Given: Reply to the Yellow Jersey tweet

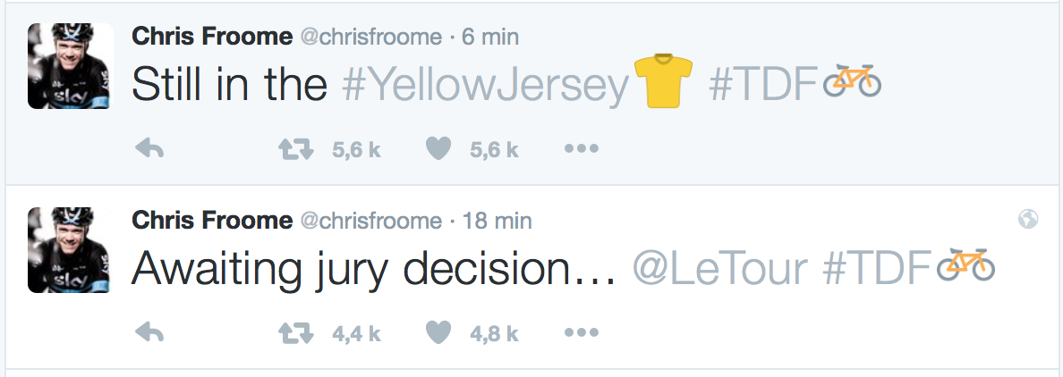Looking at the screenshot, I should click(x=149, y=148).
